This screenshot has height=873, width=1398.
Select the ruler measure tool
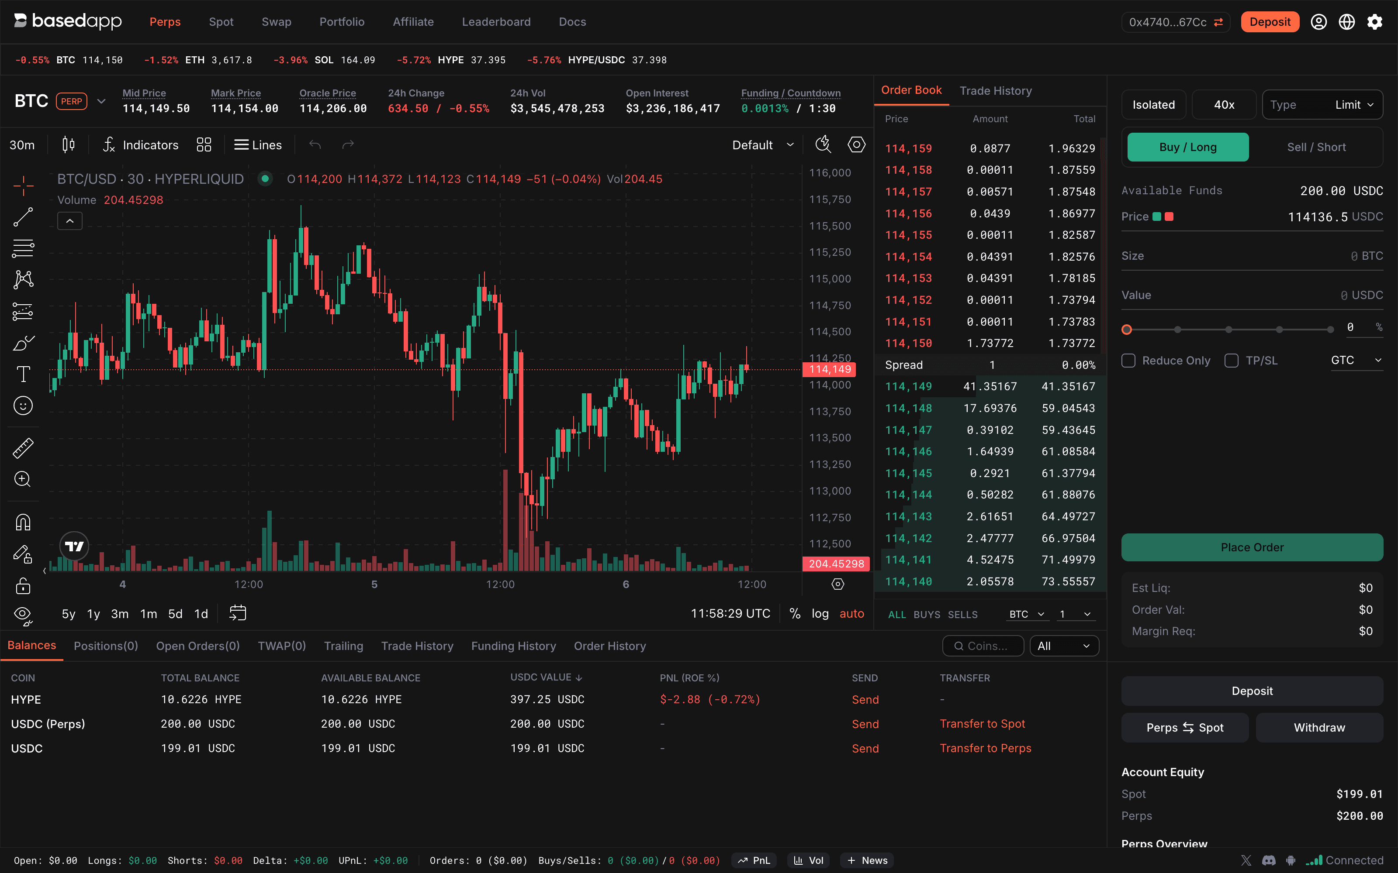coord(23,448)
